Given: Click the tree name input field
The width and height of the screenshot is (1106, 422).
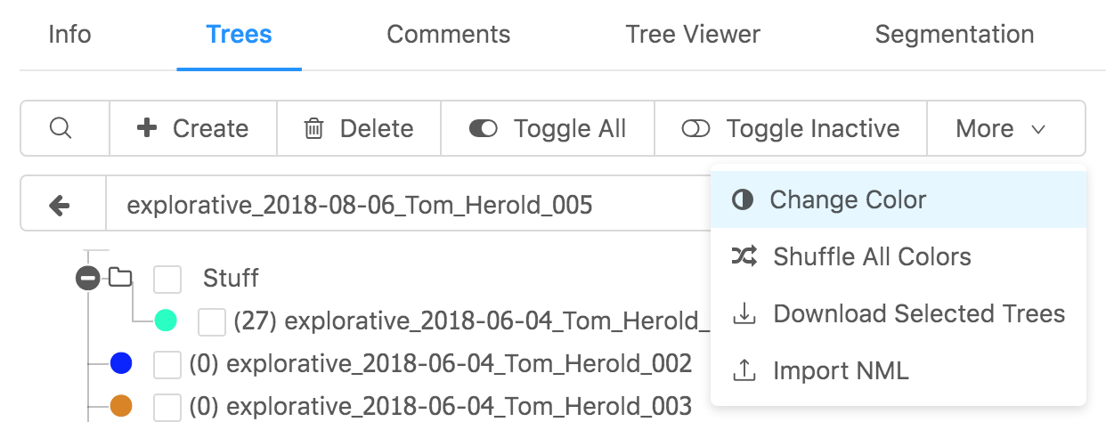Looking at the screenshot, I should click(401, 207).
